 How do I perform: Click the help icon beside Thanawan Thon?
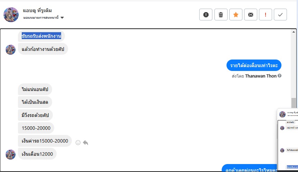click(279, 76)
